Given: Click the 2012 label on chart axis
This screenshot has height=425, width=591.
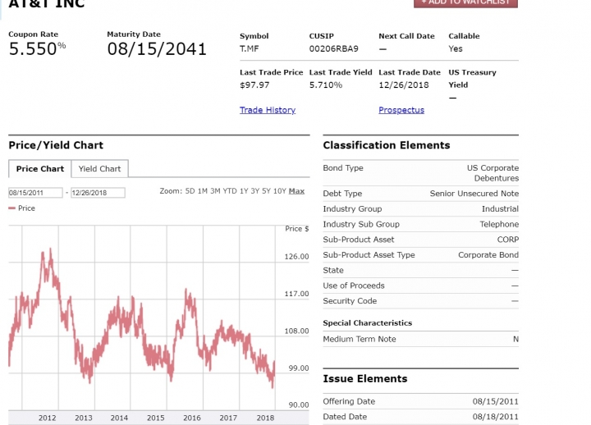Looking at the screenshot, I should click(47, 418).
